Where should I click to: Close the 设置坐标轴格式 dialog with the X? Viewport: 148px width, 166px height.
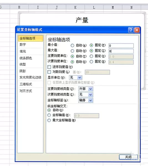[137, 30]
